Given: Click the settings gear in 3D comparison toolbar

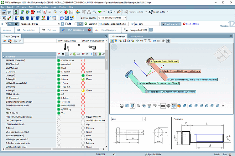Looking at the screenshot, I should point(163,41).
